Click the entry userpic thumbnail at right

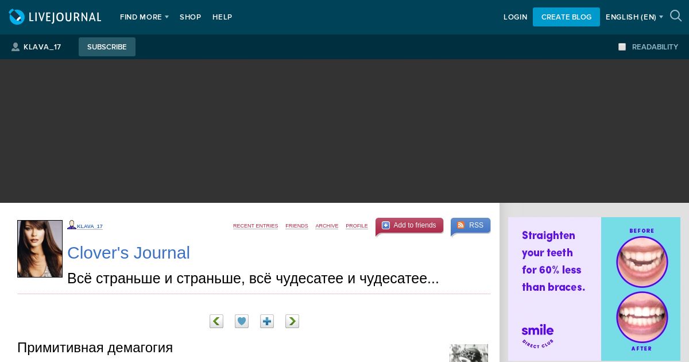pos(469,353)
